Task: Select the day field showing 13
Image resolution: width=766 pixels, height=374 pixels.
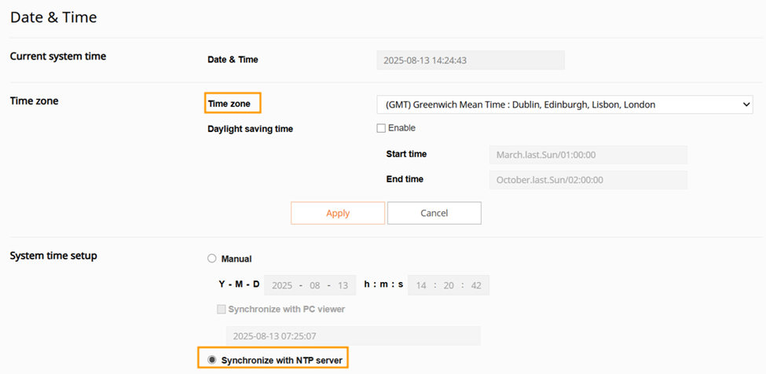Action: click(341, 285)
